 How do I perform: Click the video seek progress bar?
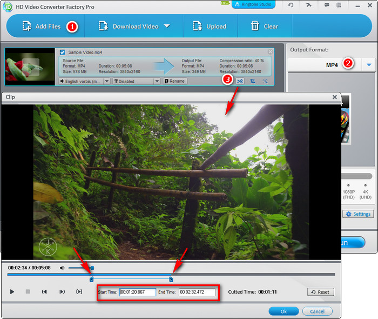[x=171, y=275]
